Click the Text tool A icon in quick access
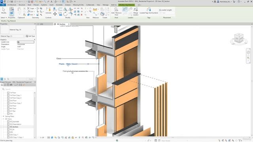Image resolution: width=253 pixels, height=142 pixels. click(x=52, y=2)
